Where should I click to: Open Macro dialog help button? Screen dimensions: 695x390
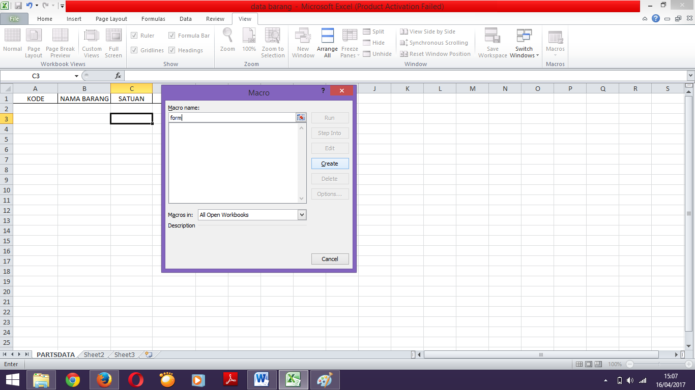[323, 91]
